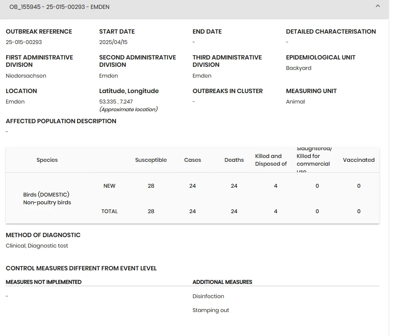
Task: Click the Deaths column header
Action: (234, 160)
